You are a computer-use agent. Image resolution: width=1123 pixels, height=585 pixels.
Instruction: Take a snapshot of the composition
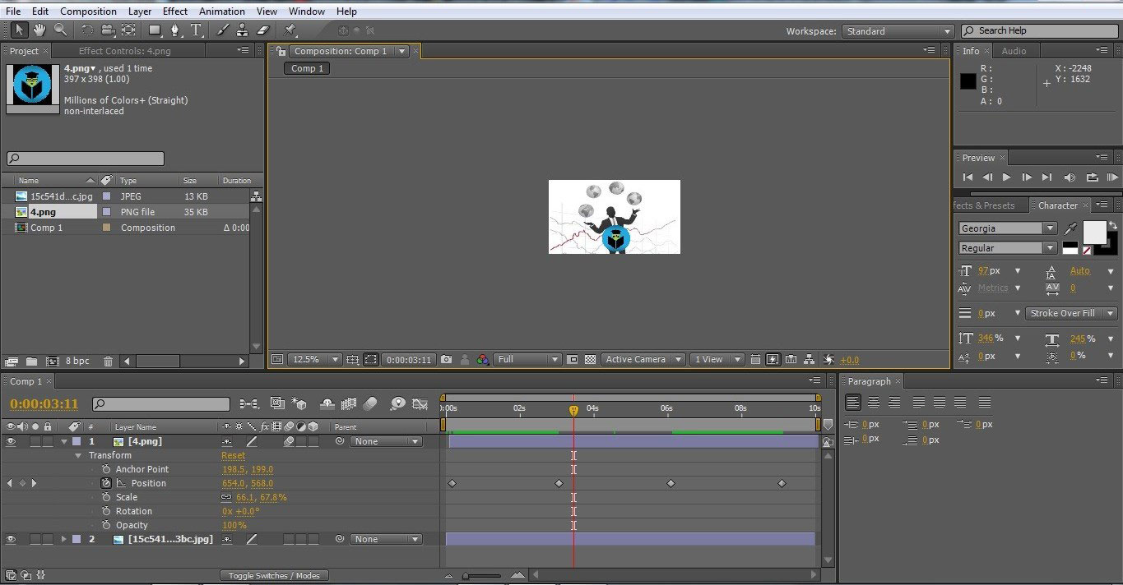point(445,359)
